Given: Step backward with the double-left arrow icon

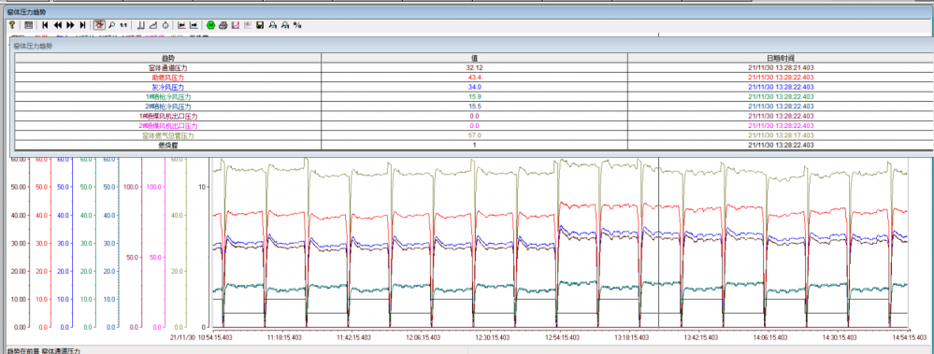Looking at the screenshot, I should (58, 25).
